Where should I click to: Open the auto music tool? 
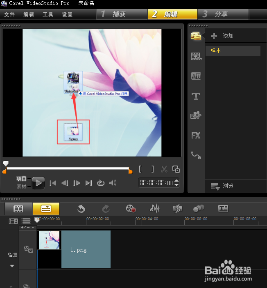point(177,209)
